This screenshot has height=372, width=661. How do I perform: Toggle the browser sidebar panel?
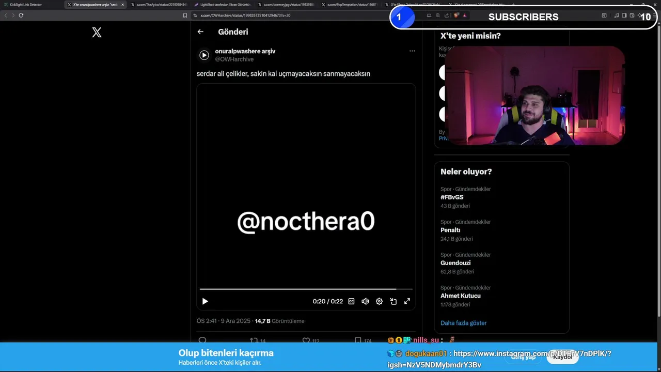(624, 15)
